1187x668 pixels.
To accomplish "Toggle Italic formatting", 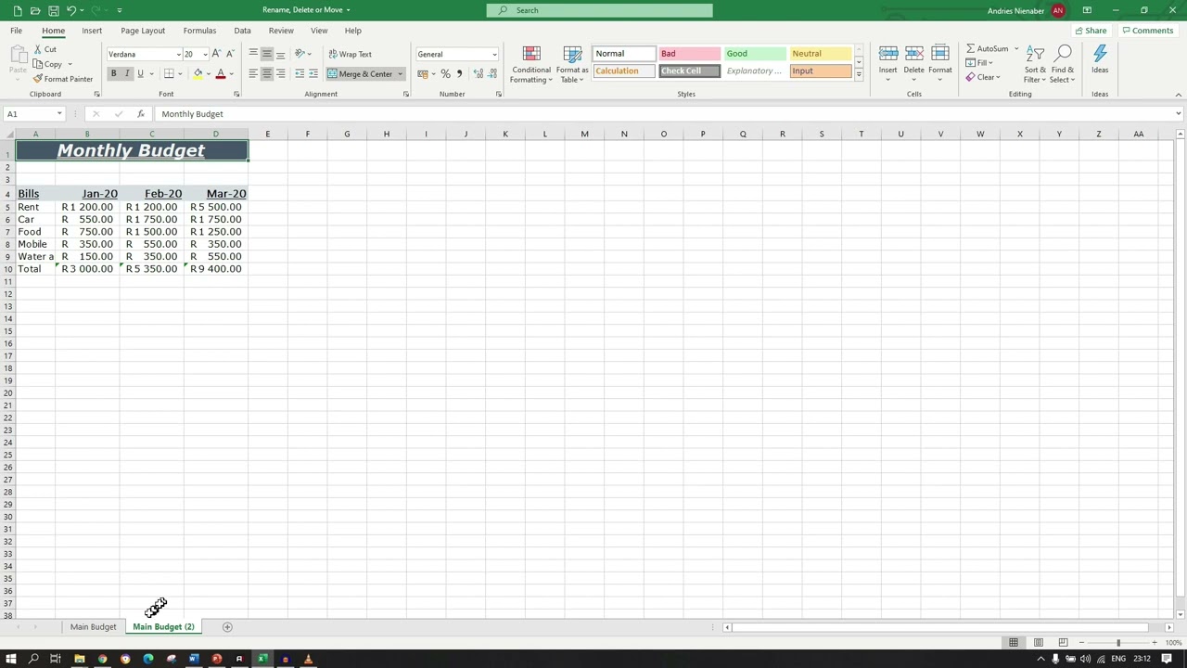I will (127, 74).
